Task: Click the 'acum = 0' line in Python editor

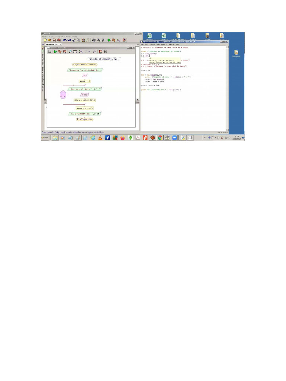Action: pos(146,71)
